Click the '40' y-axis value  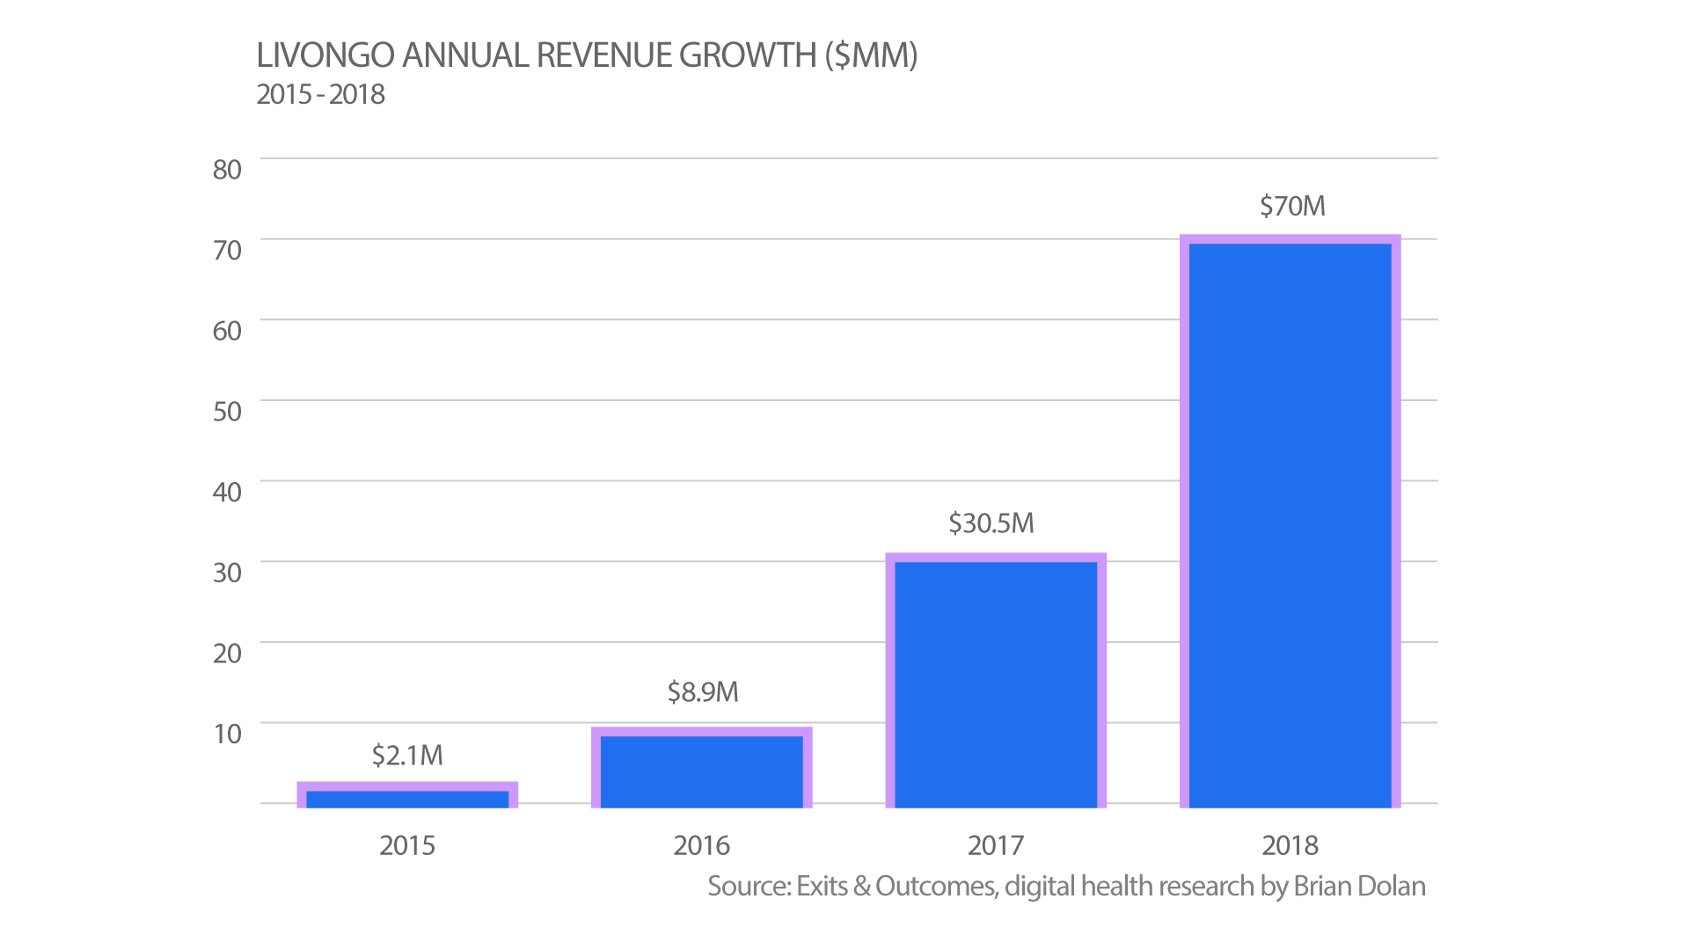227,492
